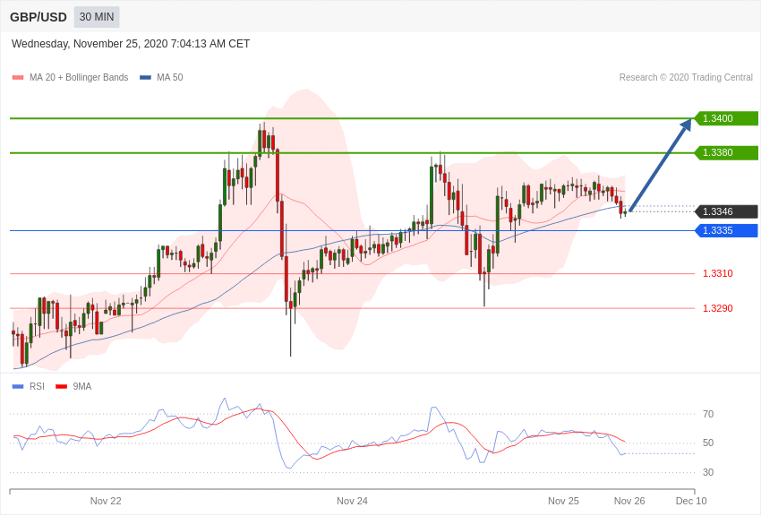Viewport: 761px width, 516px height.
Task: Click the Nov 25 date axis label
Action: pyautogui.click(x=563, y=501)
